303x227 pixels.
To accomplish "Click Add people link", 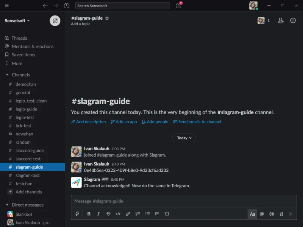I will pos(155,122).
